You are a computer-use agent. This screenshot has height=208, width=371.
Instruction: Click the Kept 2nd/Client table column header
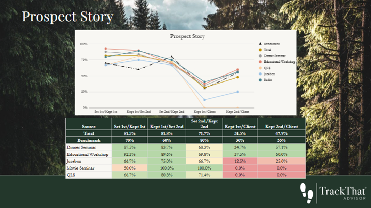coord(281,127)
